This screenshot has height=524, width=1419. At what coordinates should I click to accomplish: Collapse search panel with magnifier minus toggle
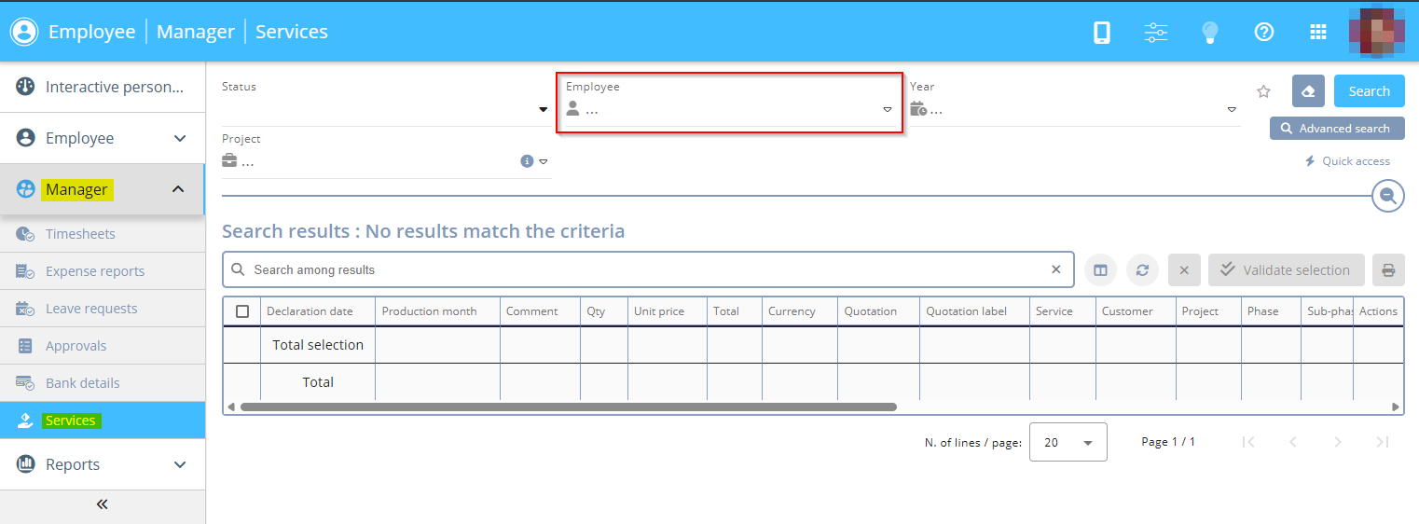(1388, 196)
